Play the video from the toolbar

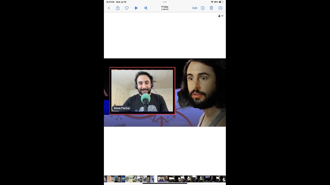[136, 8]
